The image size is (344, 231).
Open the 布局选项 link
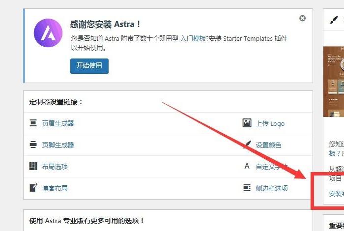click(55, 167)
